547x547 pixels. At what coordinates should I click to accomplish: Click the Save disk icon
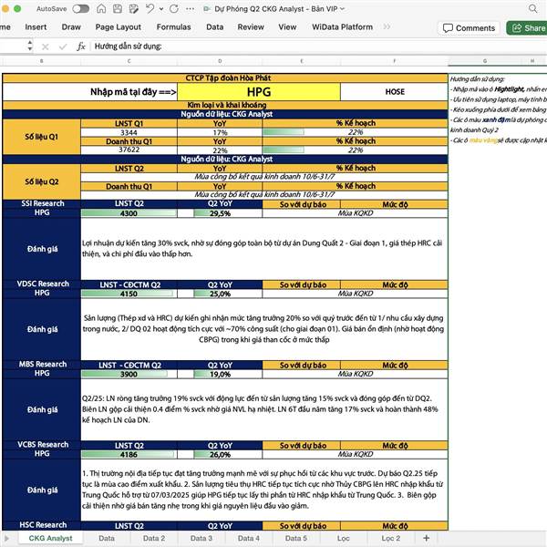[118, 9]
